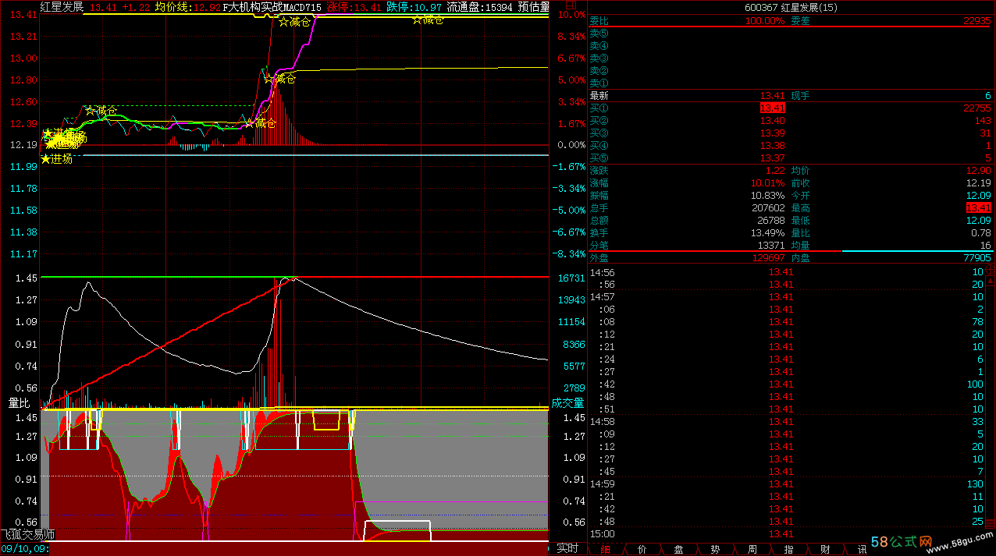This screenshot has height=556, width=996.
Task: Click the ☆减仓 marker near the 12.80 level
Action: (279, 79)
